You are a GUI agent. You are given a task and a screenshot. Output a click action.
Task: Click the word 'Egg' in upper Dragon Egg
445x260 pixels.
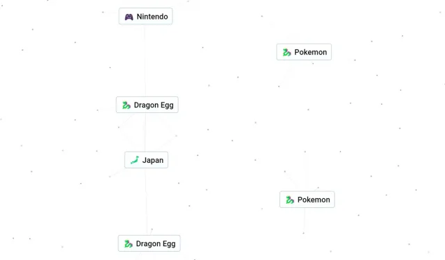tap(167, 105)
